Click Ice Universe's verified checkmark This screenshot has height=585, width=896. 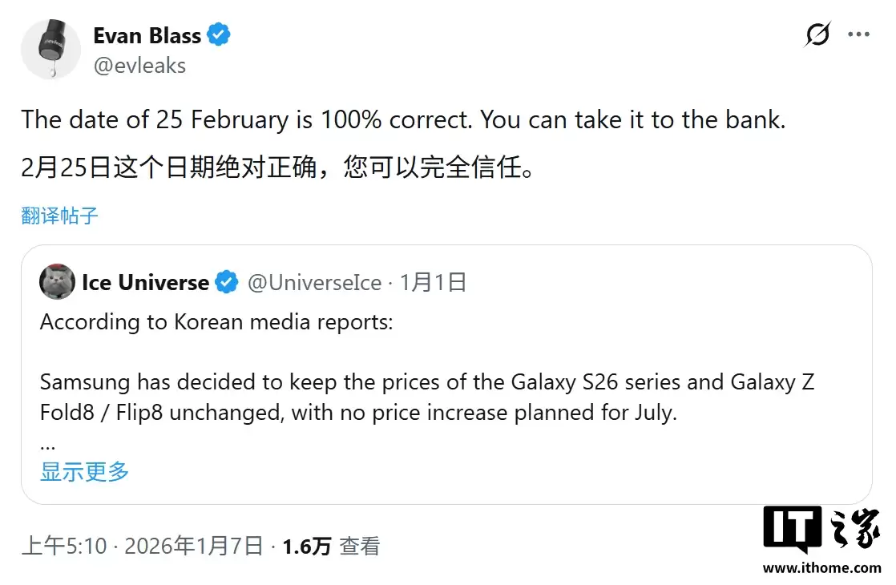pyautogui.click(x=225, y=282)
